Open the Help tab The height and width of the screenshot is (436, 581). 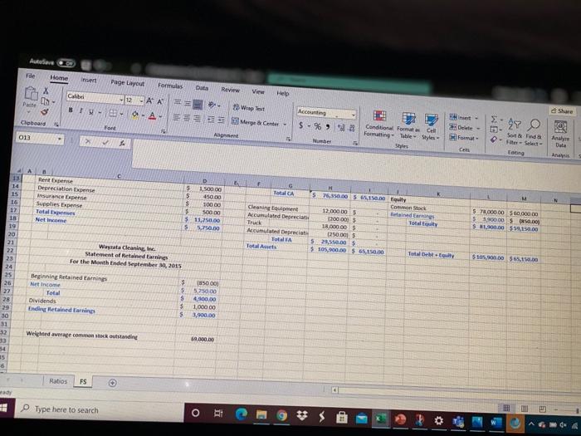pyautogui.click(x=283, y=93)
